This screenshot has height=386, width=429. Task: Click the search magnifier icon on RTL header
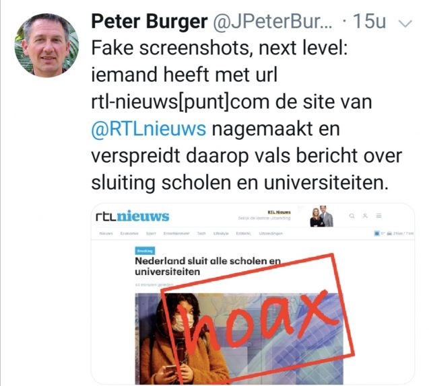[x=352, y=216]
